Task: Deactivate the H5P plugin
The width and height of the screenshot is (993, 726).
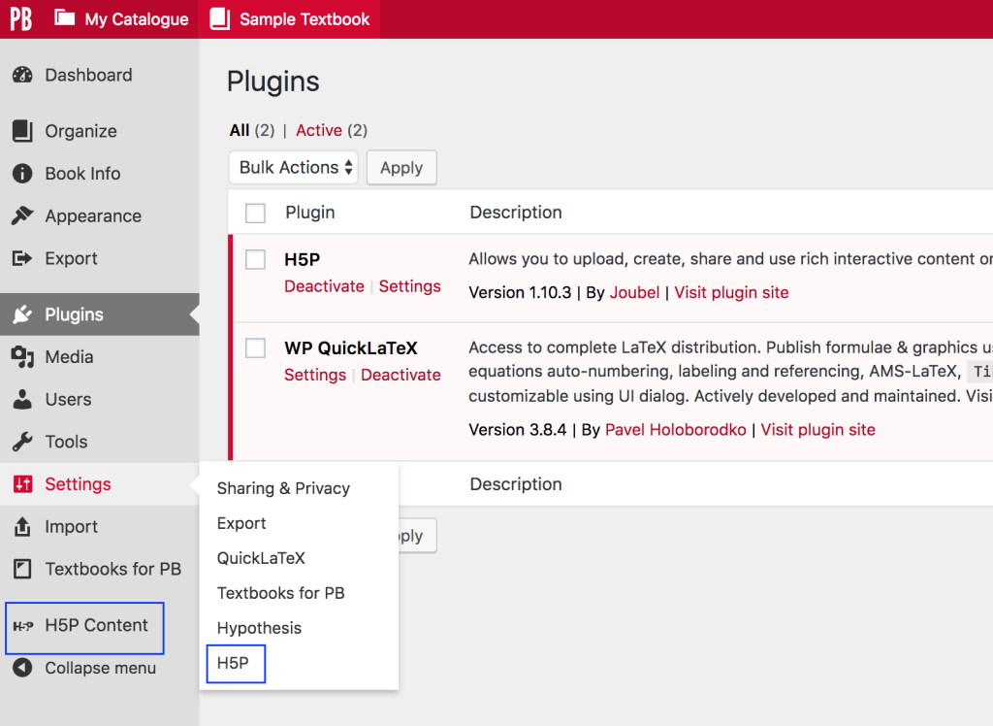Action: tap(324, 286)
